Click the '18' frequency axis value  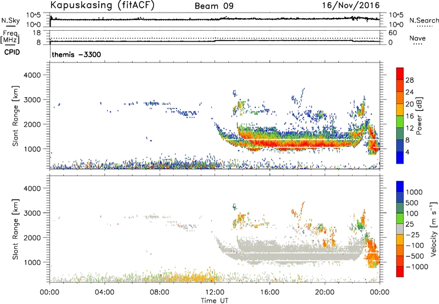pos(36,33)
